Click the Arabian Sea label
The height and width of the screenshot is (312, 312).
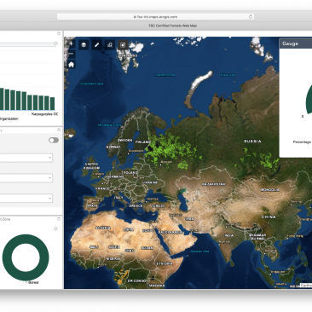[x=199, y=251]
